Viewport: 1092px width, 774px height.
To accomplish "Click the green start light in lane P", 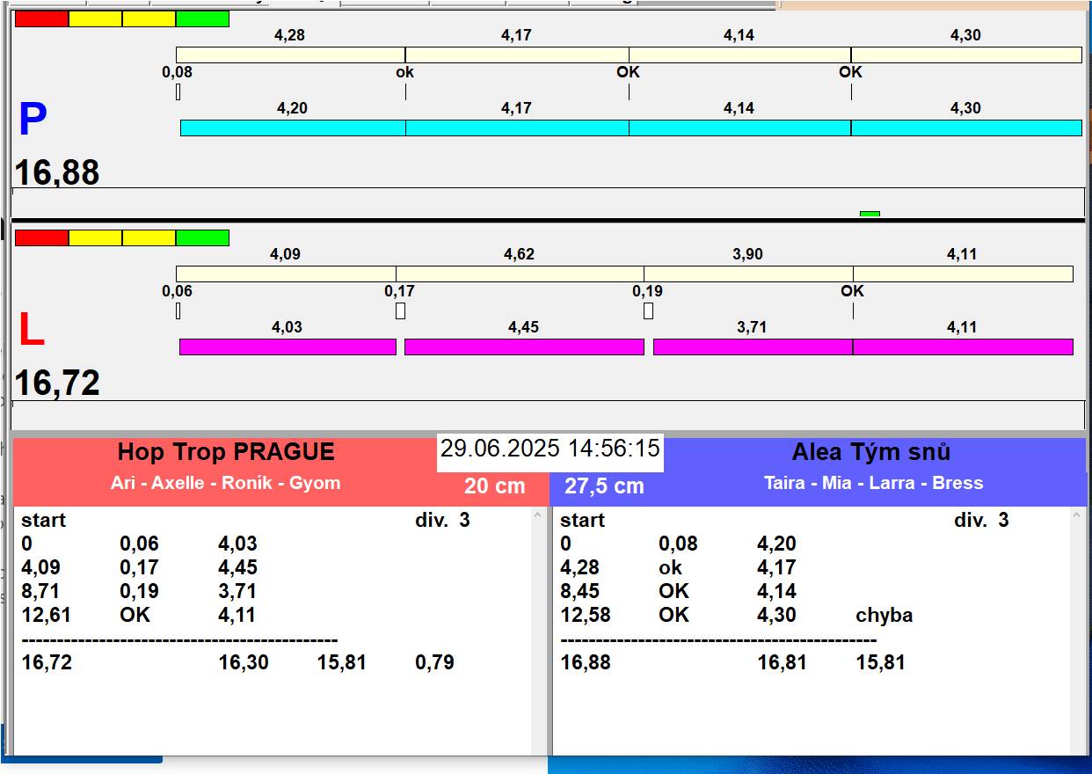I will pos(202,18).
